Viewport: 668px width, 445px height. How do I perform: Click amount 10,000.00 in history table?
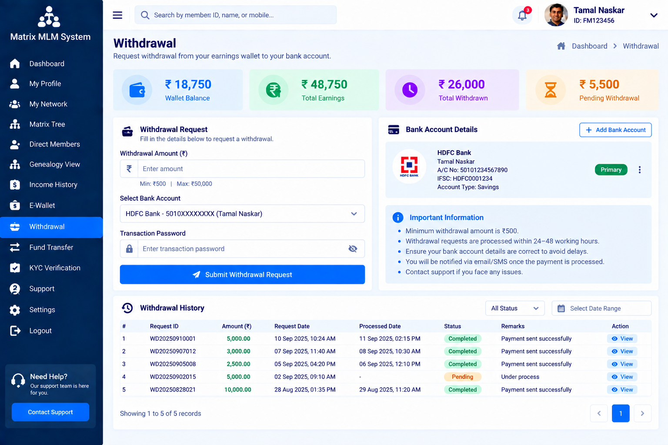pyautogui.click(x=237, y=390)
